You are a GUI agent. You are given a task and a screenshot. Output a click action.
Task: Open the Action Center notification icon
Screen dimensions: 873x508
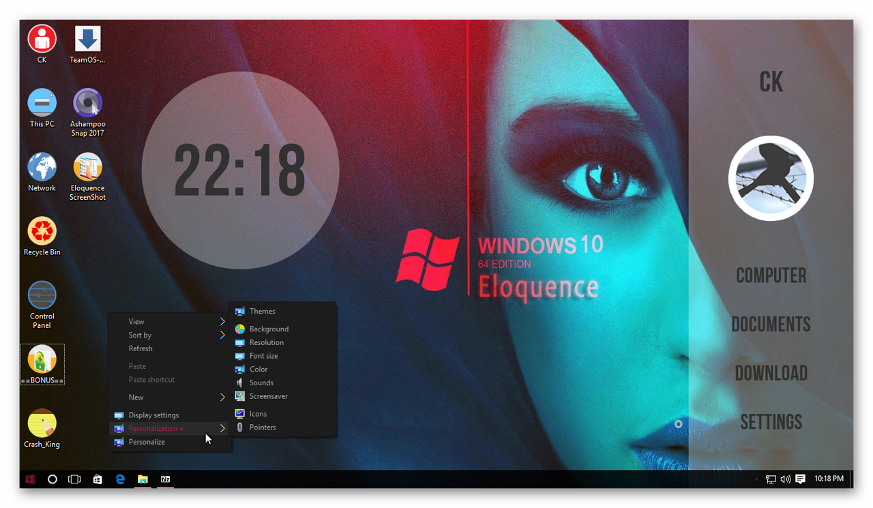[x=800, y=479]
